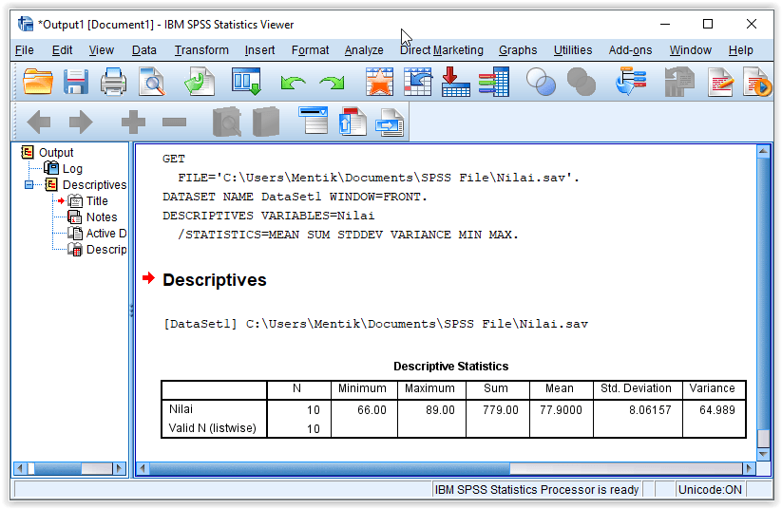Click the output pane vertical scrollbar up arrow
Viewport: 782px width, 509px height.
coord(763,151)
